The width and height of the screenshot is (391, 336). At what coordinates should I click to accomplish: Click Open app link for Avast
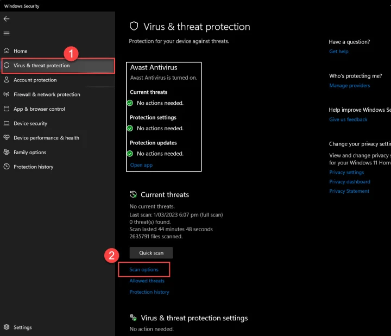coord(141,165)
